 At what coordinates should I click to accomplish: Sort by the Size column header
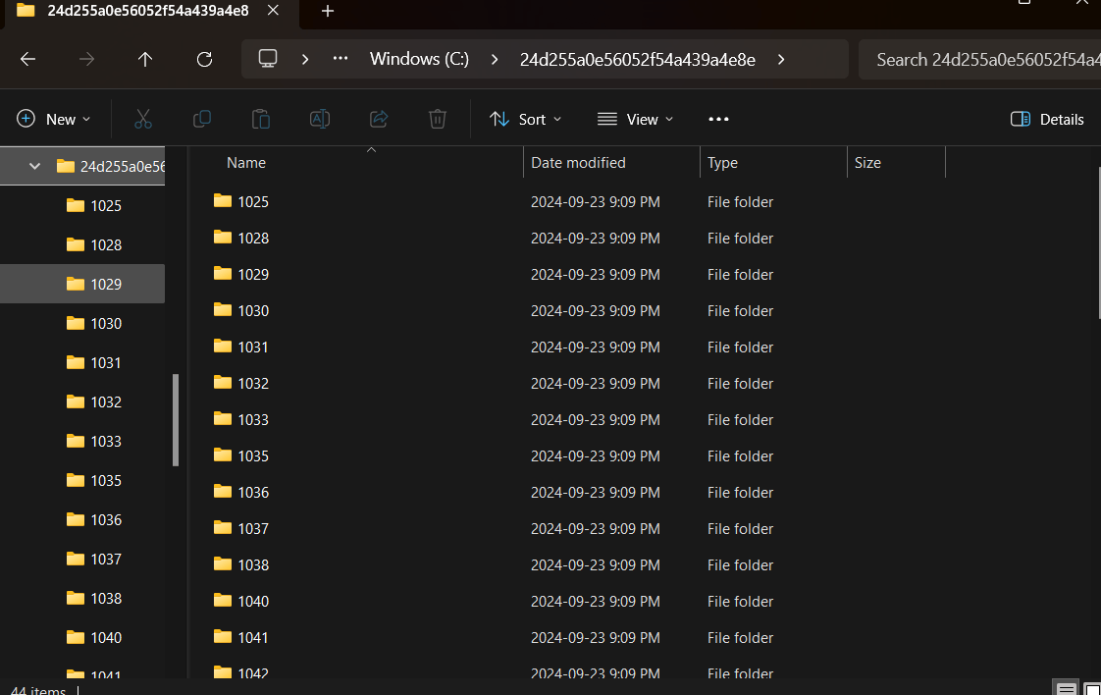tap(897, 163)
